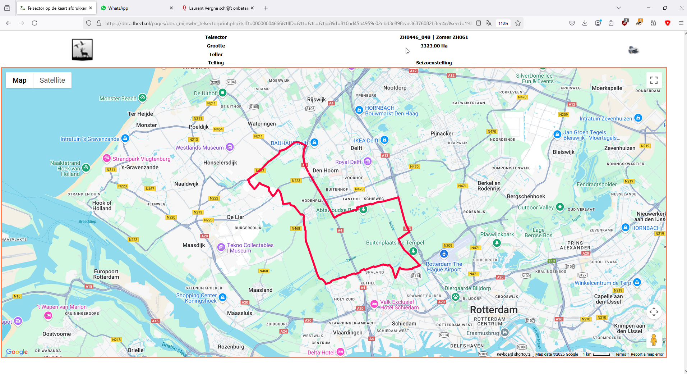Image resolution: width=687 pixels, height=374 pixels.
Task: Toggle fullscreen view of the map
Action: click(x=654, y=80)
